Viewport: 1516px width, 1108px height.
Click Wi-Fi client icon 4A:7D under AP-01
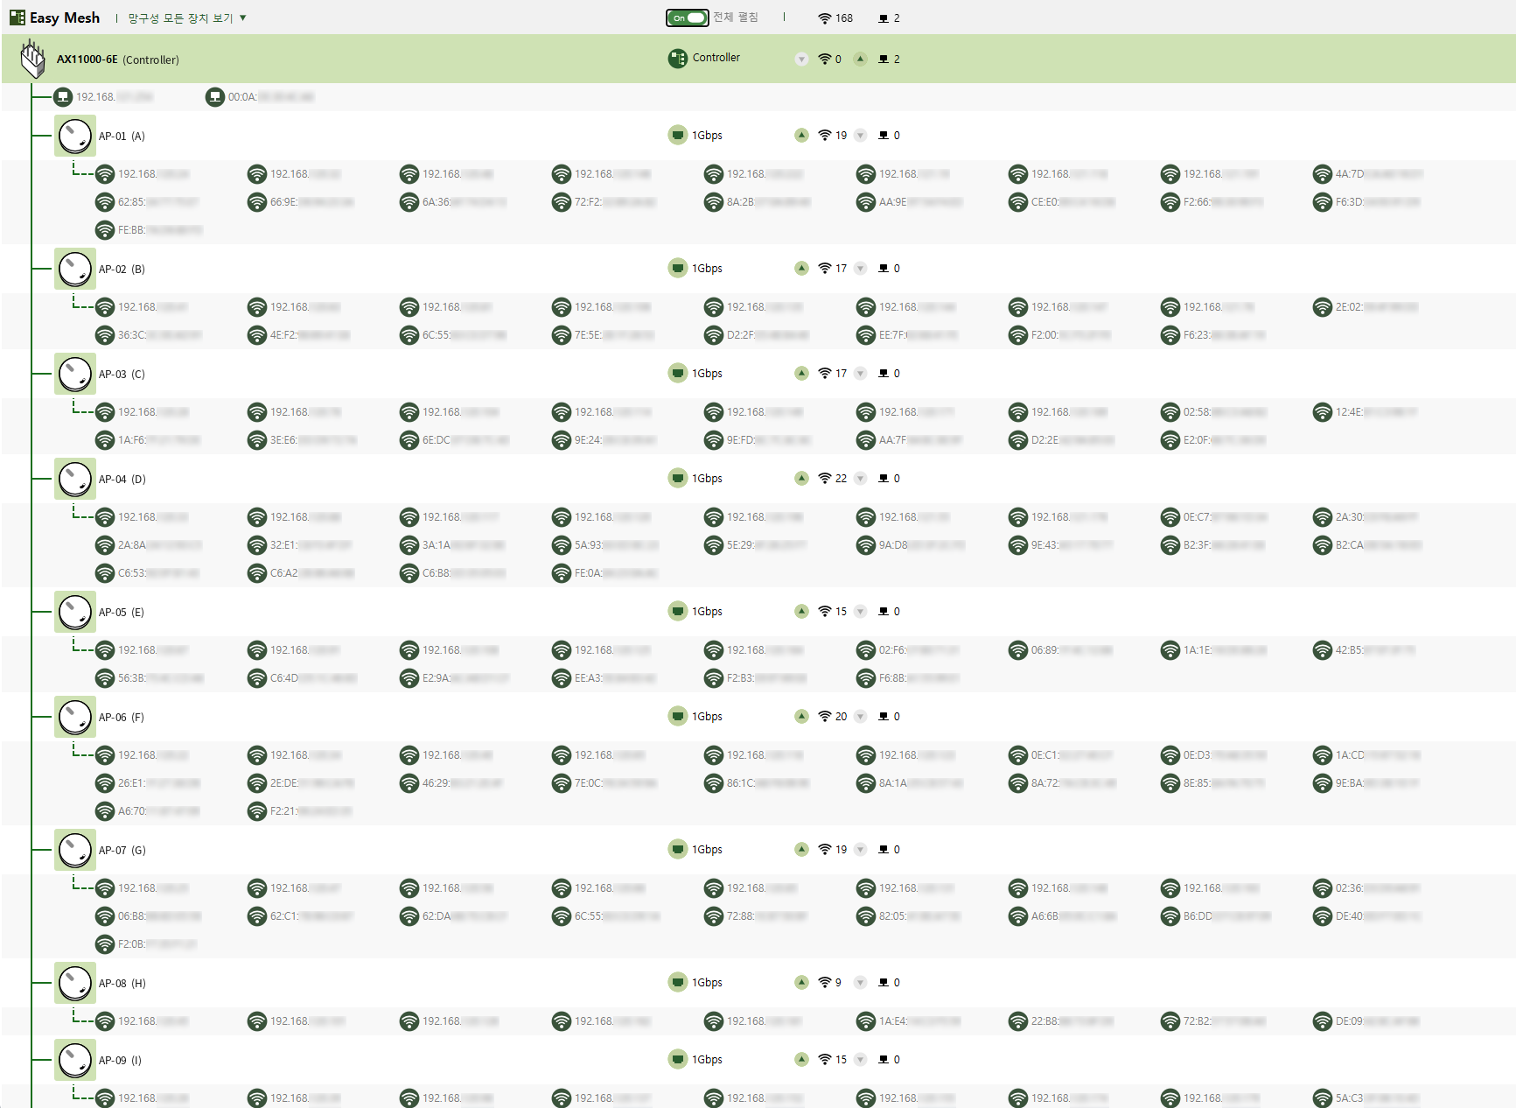1323,174
